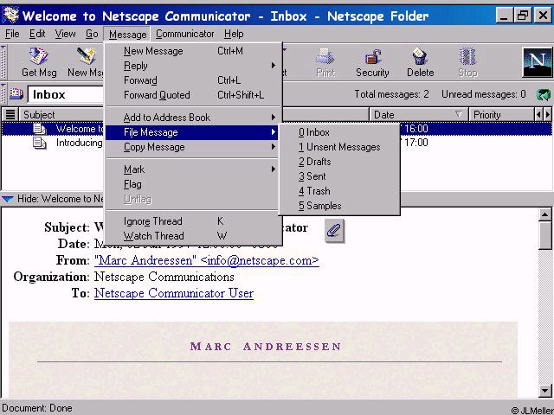
Task: Open the Mark submenu
Action: point(193,169)
